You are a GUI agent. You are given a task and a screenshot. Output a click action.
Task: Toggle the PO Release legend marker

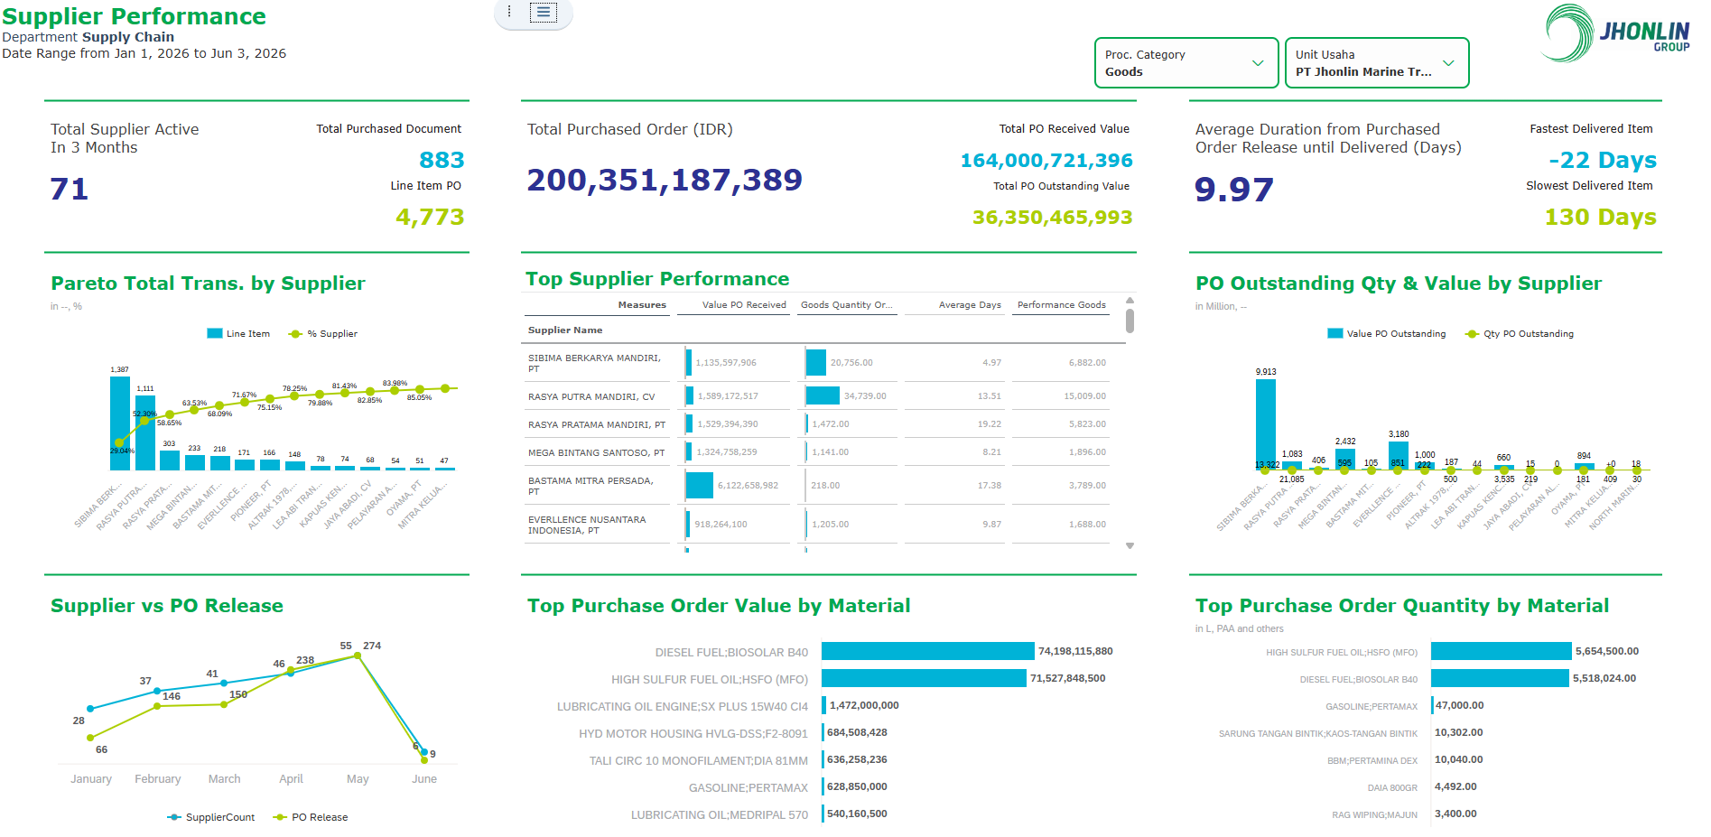[x=280, y=817]
